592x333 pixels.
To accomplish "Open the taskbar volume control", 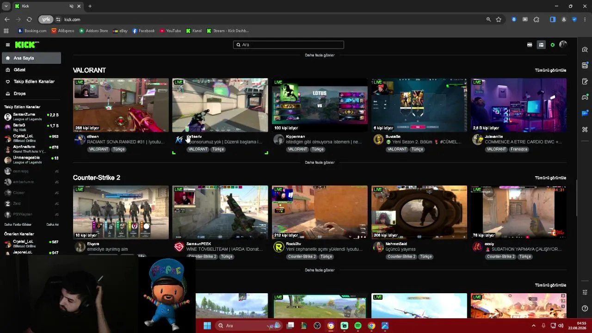I will tap(561, 326).
